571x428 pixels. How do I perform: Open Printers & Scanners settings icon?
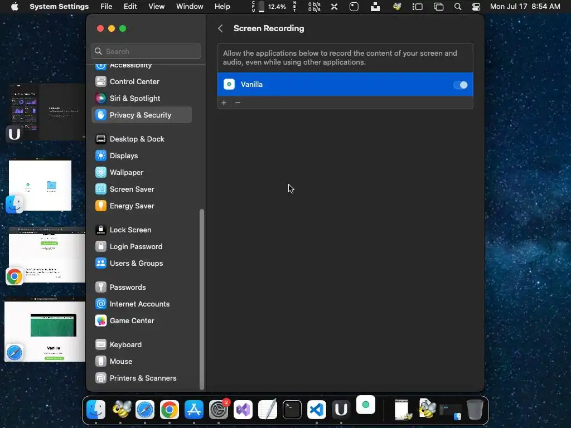(x=101, y=378)
